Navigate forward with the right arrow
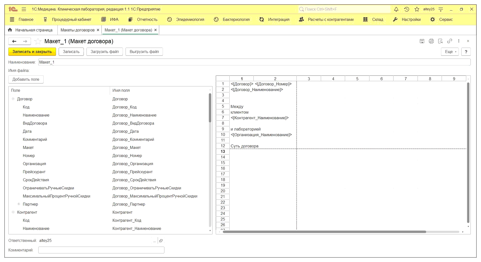 tap(25, 41)
